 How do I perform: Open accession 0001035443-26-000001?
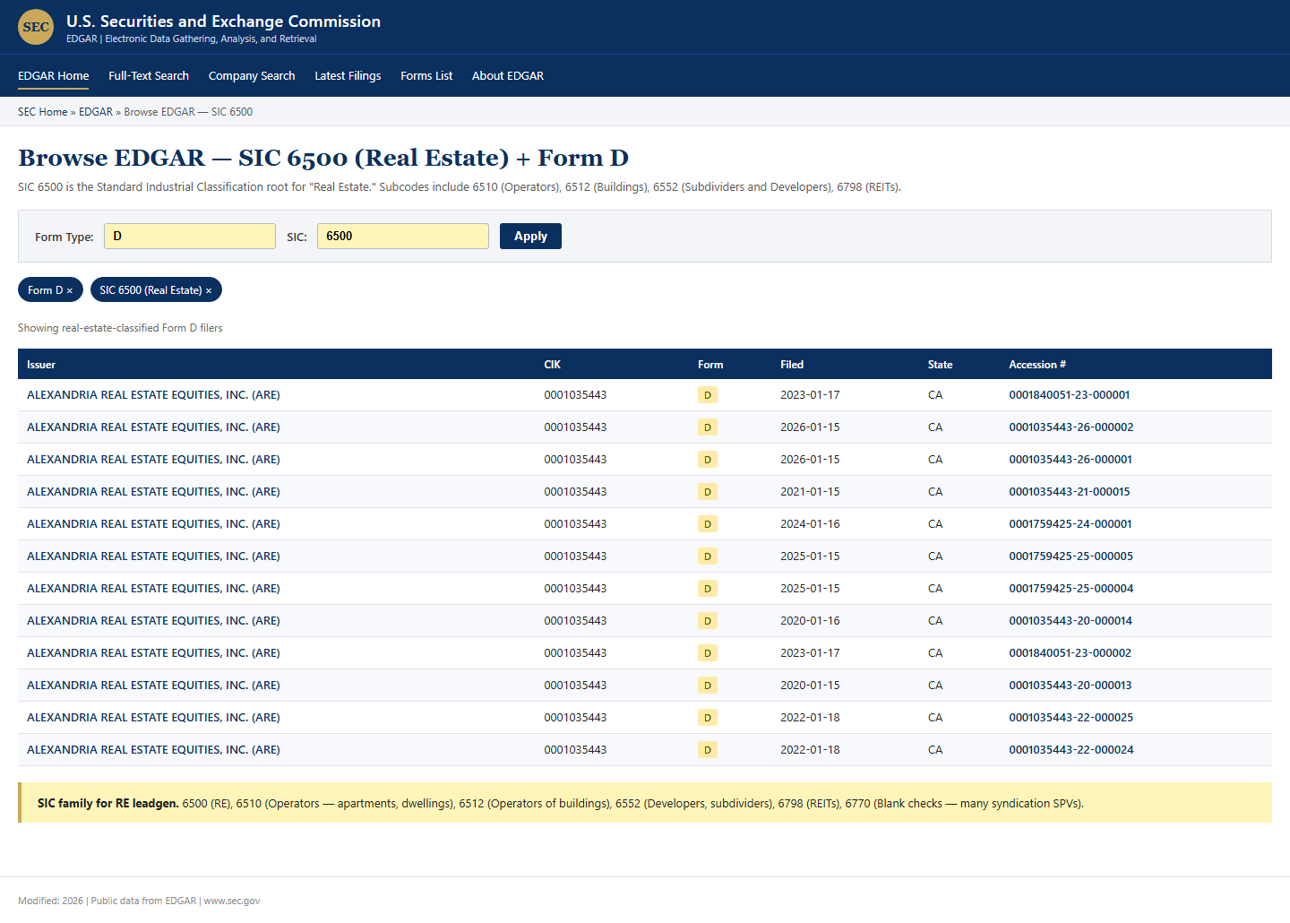(x=1071, y=460)
